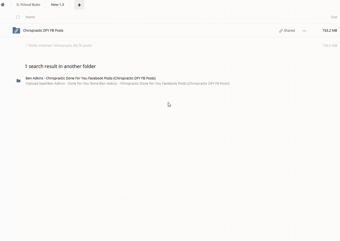Click the '1 search result in another folder' heading

pos(60,66)
